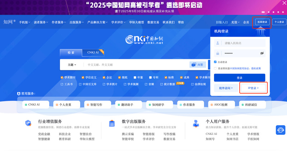Viewport: 287px width, 151px height.
Task: Open 会员 in the navbar
Action: [246, 22]
